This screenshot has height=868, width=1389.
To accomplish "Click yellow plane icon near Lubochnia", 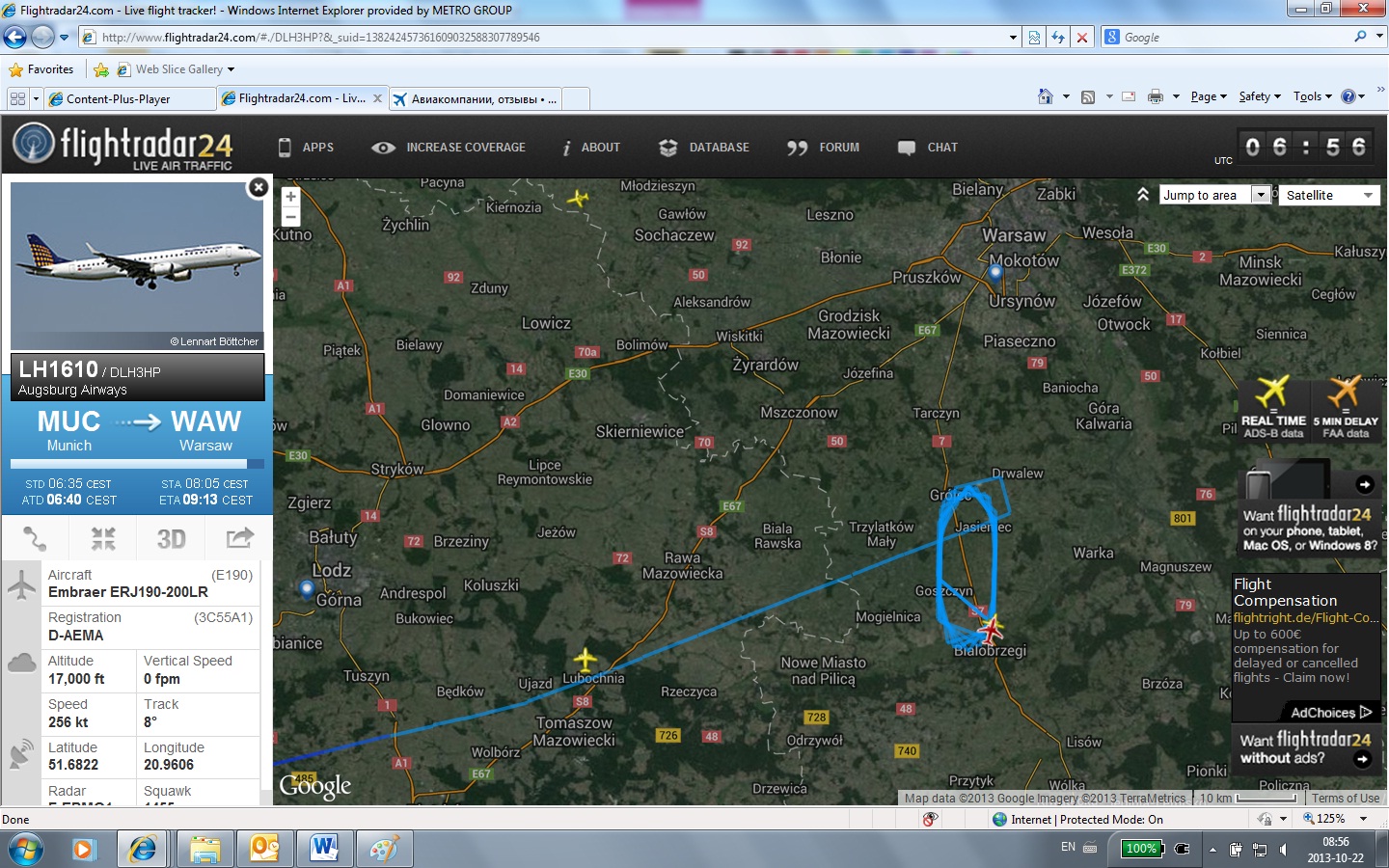I will pyautogui.click(x=585, y=661).
